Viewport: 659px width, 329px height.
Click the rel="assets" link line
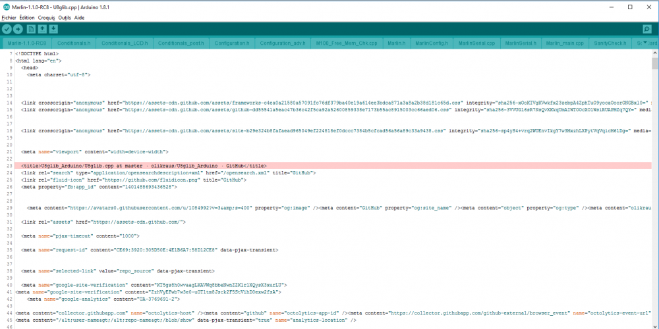[x=103, y=222]
